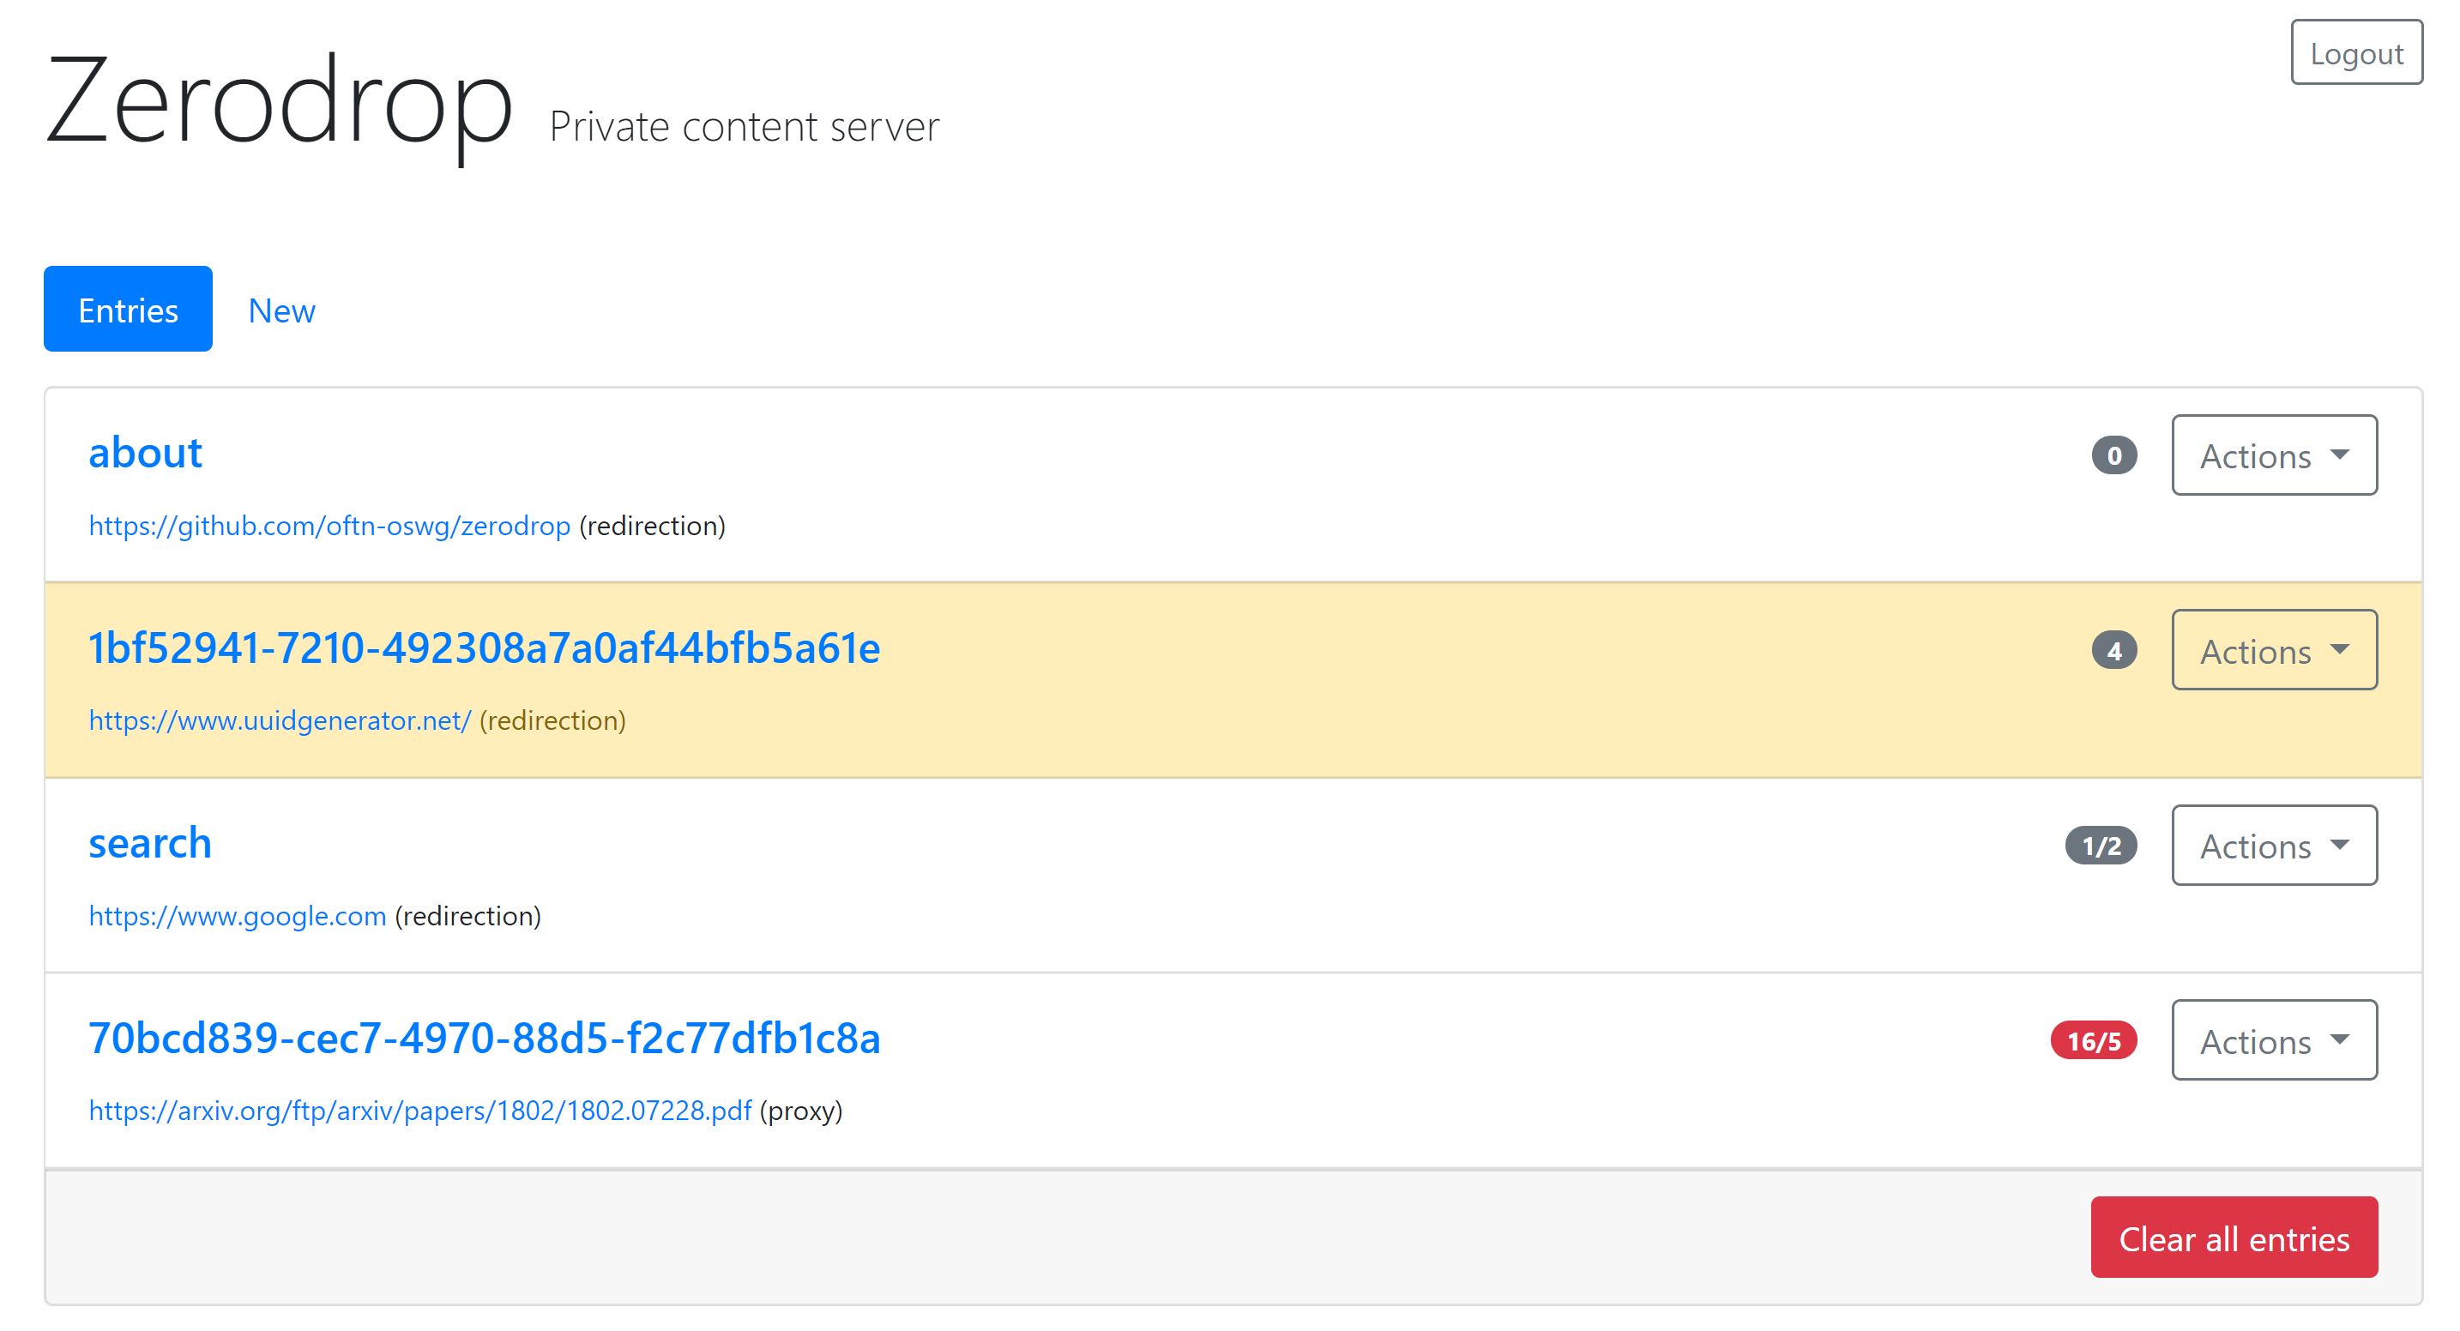Click the red 16/5 access count badge
The image size is (2460, 1331).
pos(2092,1041)
